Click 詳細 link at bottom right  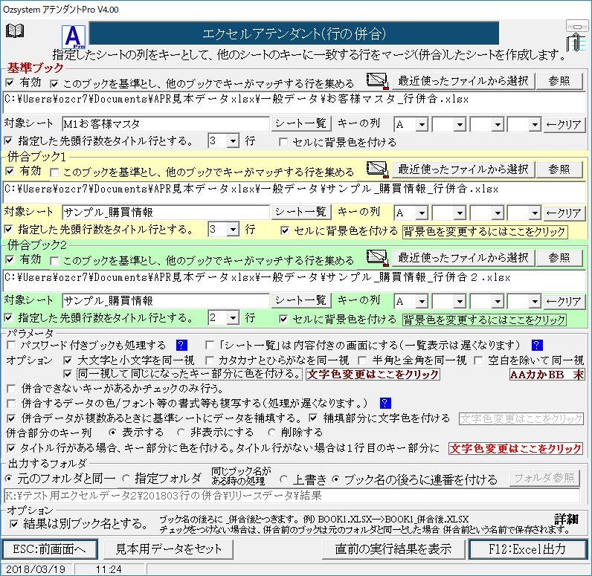pos(566,520)
